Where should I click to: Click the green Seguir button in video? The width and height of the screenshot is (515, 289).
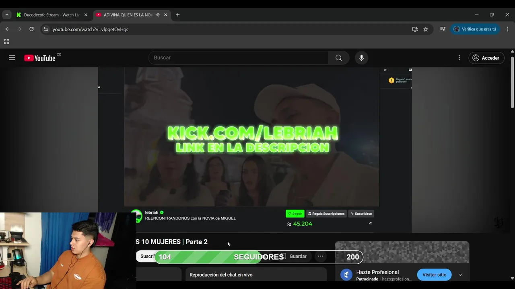[x=295, y=214]
